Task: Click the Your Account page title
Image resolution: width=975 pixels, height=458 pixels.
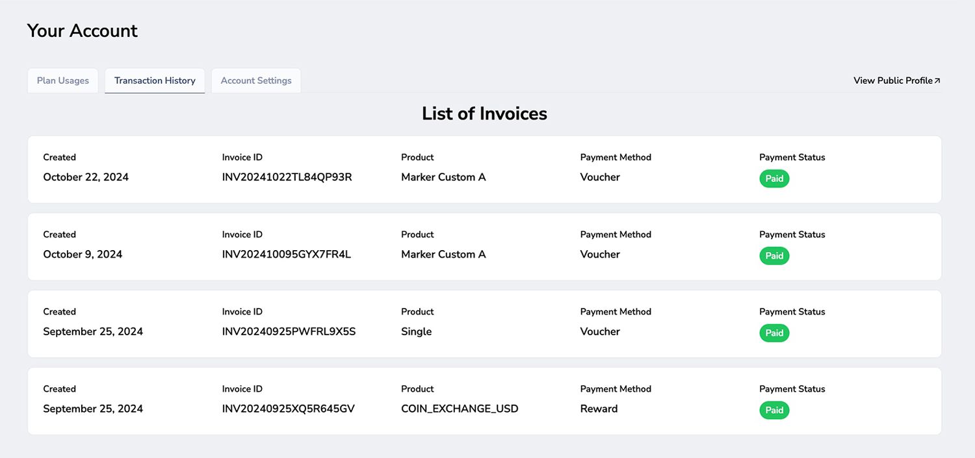Action: click(x=83, y=31)
